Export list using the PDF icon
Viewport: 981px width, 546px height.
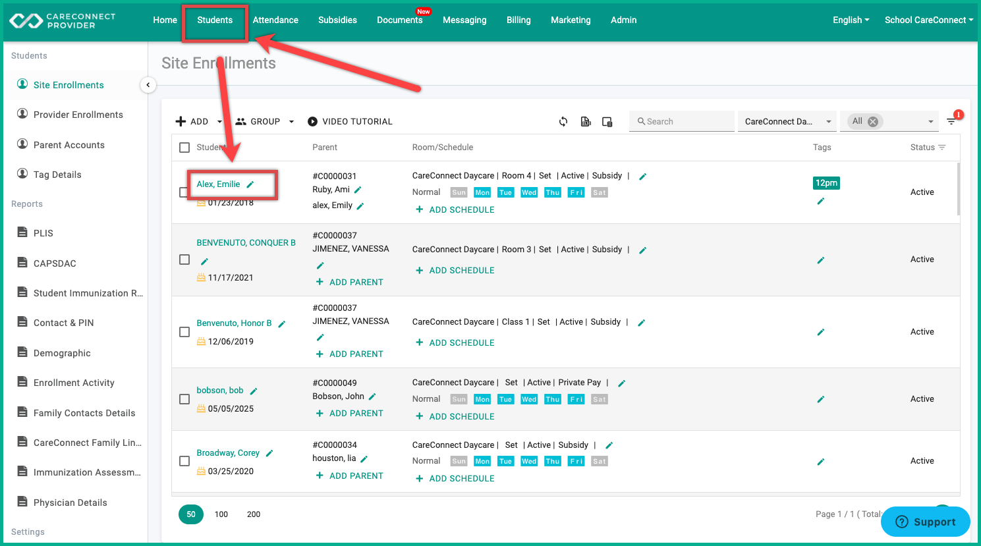point(586,122)
